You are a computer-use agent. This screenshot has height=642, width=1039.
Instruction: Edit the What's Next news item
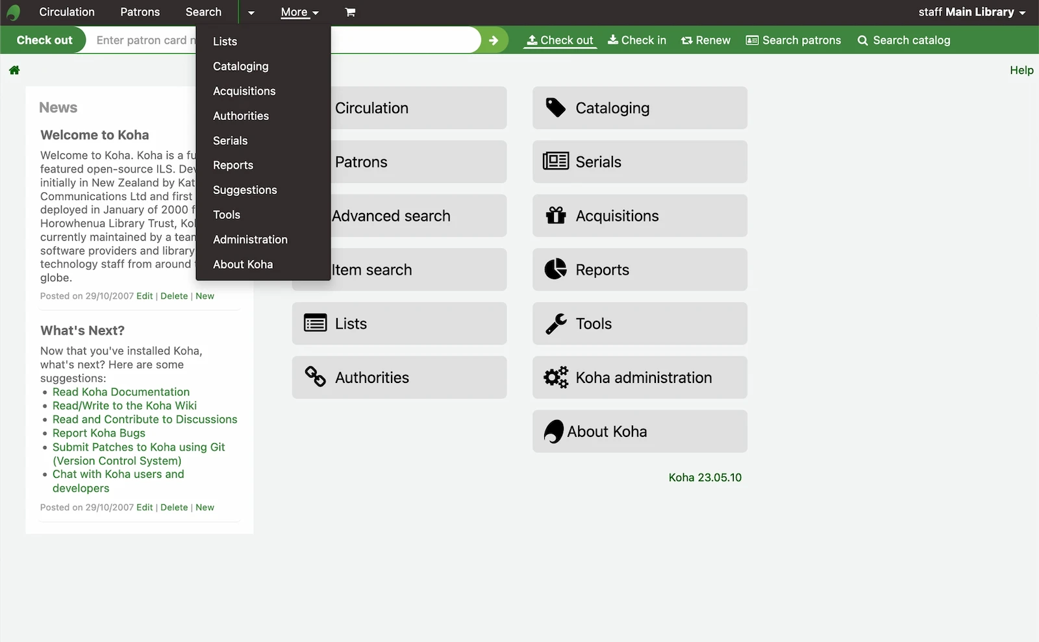[x=145, y=508]
